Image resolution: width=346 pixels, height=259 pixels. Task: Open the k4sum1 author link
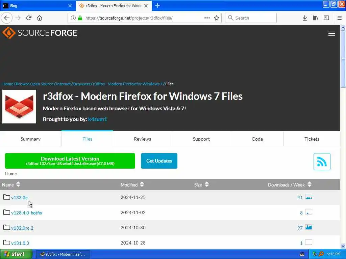[x=98, y=119]
